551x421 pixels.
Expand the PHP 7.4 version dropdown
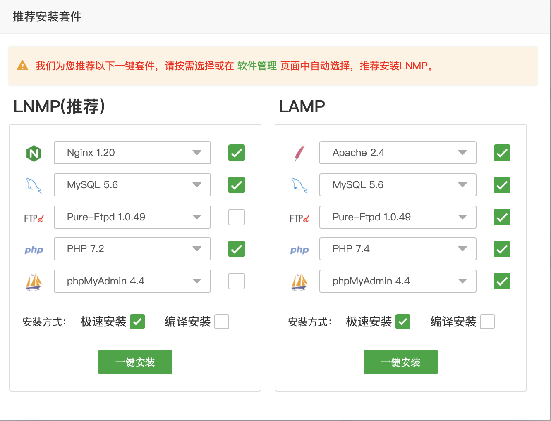tap(398, 249)
